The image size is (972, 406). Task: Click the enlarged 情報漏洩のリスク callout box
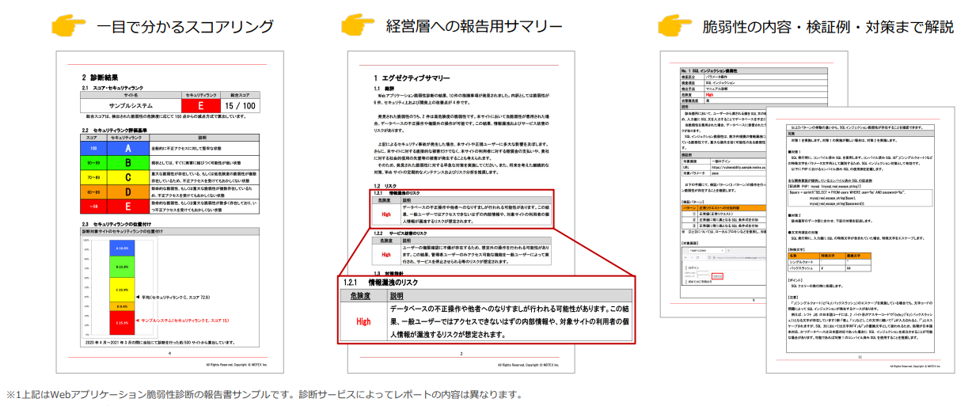point(486,309)
